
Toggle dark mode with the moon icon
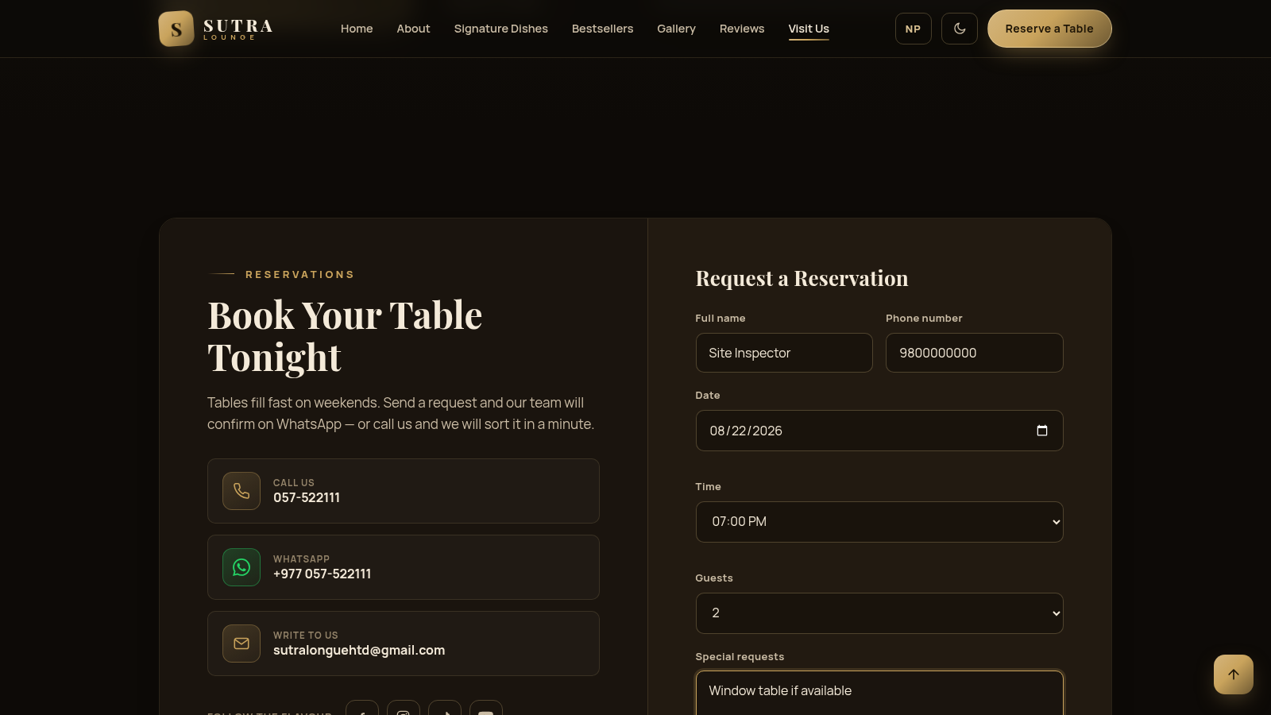pos(960,29)
